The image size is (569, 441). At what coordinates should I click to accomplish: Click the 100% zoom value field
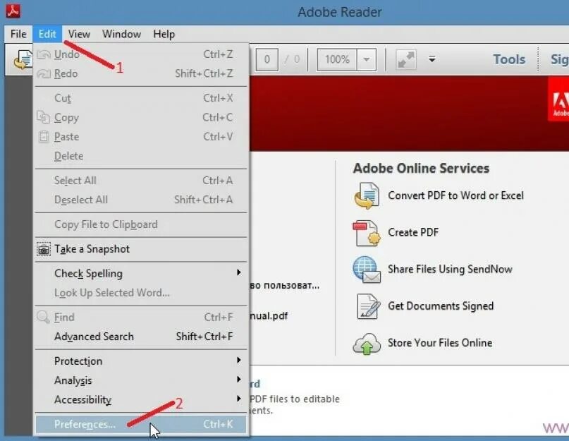tap(337, 59)
